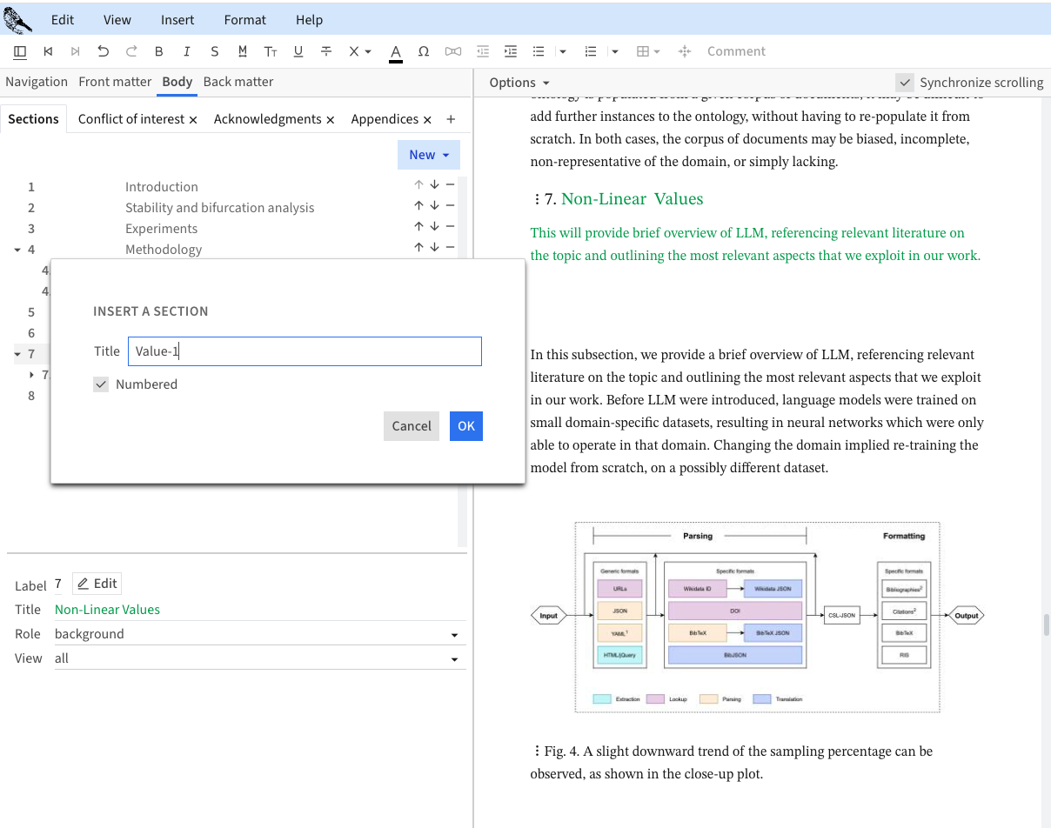Expand the Options dropdown
1051x828 pixels.
(x=519, y=83)
